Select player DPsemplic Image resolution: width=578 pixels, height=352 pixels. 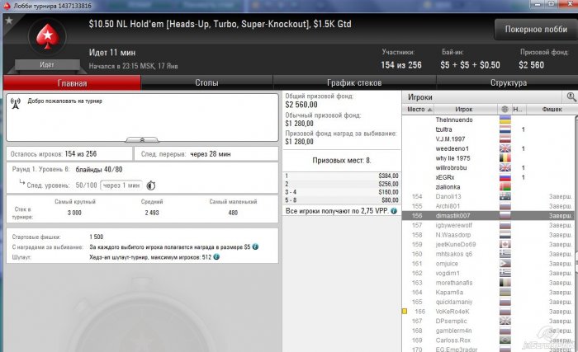451,321
